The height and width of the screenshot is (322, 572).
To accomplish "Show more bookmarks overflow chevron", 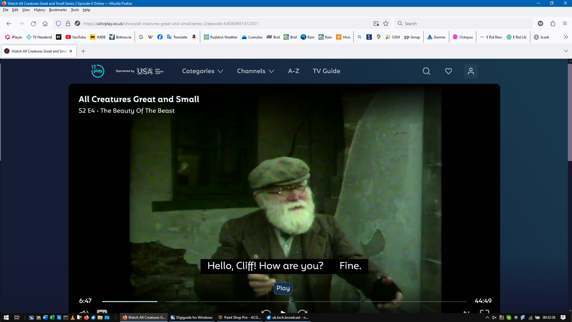I will tap(566, 37).
